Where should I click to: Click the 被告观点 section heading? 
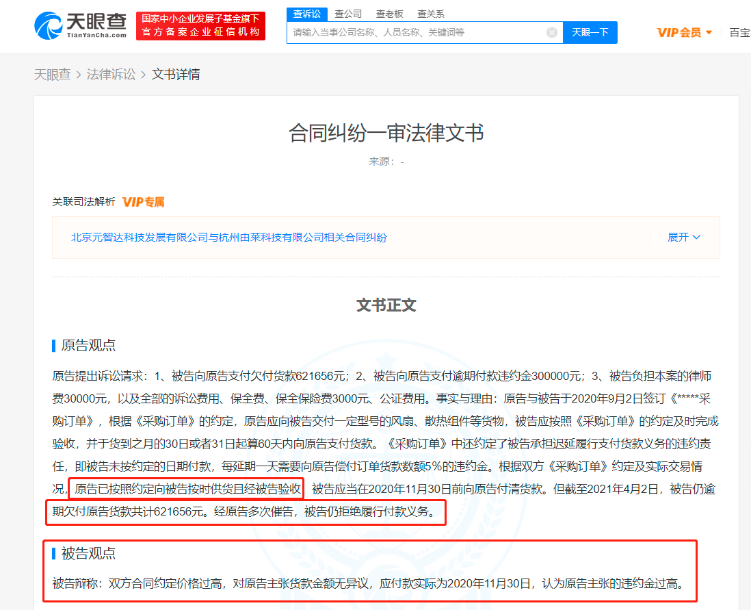(89, 553)
